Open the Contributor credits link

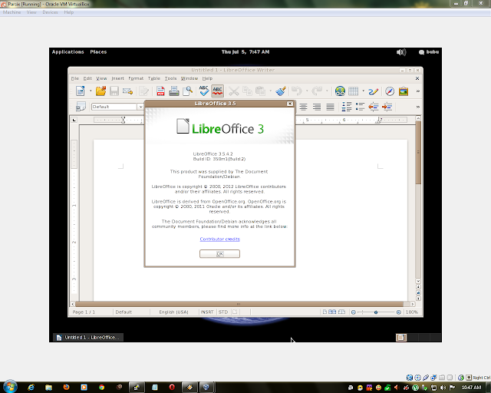220,239
